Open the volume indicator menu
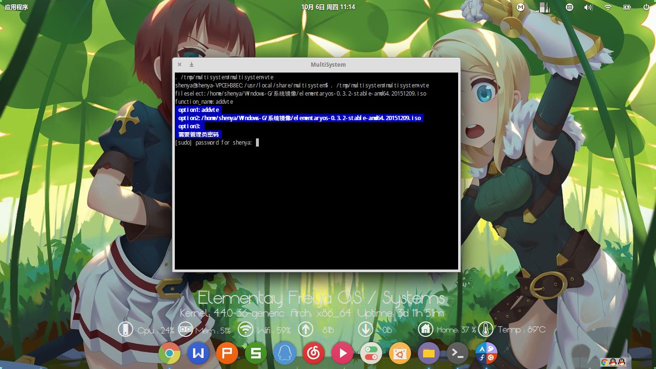This screenshot has width=656, height=369. [x=588, y=7]
